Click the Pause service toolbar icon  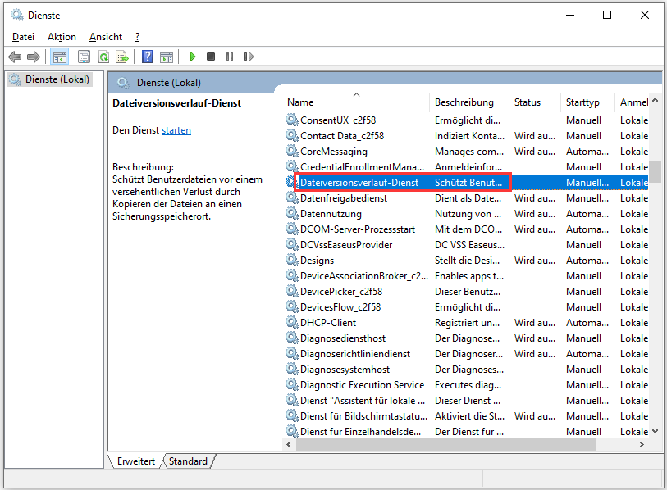pos(229,57)
